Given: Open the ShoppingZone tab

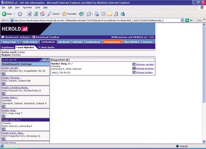Looking at the screenshot, I should click(112, 42).
